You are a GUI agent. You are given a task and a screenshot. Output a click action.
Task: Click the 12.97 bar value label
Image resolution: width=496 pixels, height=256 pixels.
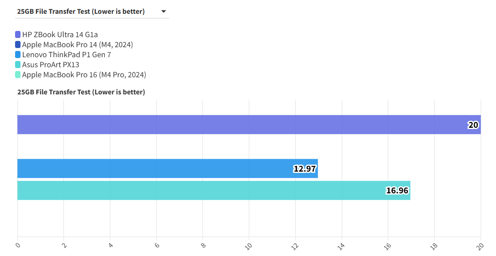[305, 169]
